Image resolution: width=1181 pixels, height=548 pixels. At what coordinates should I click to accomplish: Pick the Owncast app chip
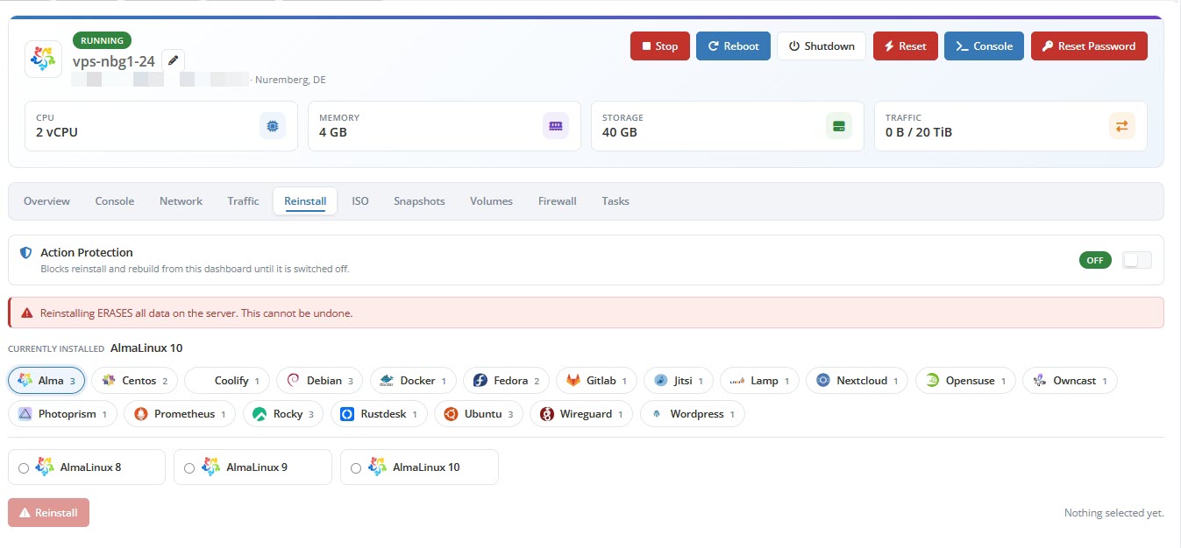(x=1070, y=381)
